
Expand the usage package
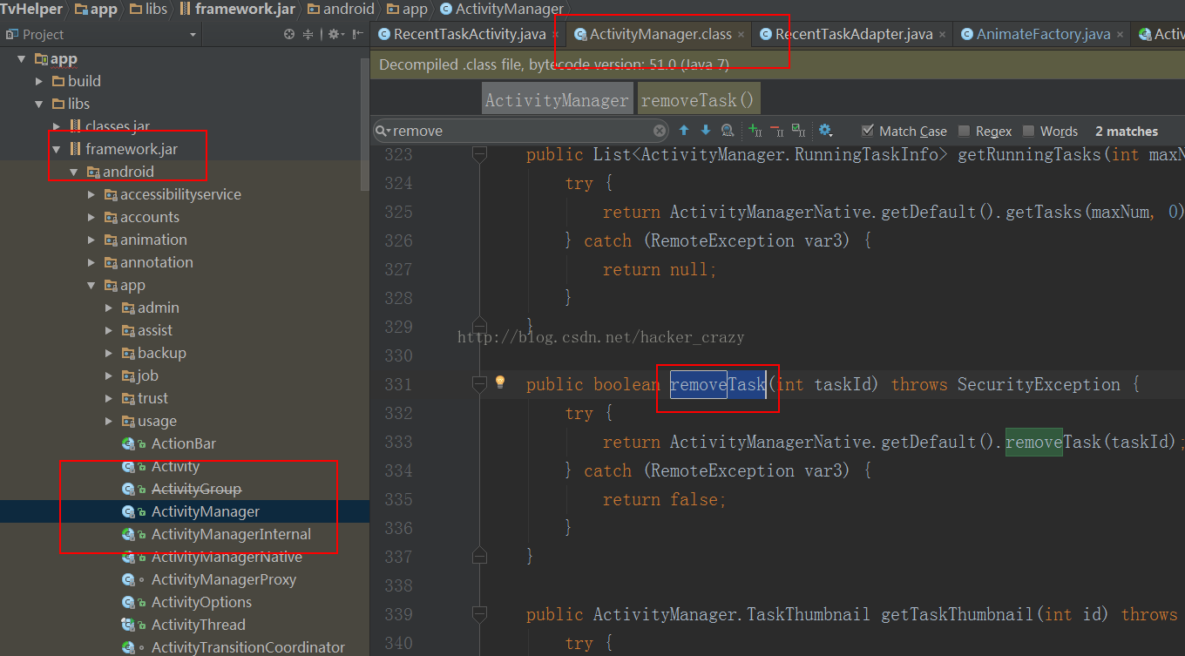point(109,421)
